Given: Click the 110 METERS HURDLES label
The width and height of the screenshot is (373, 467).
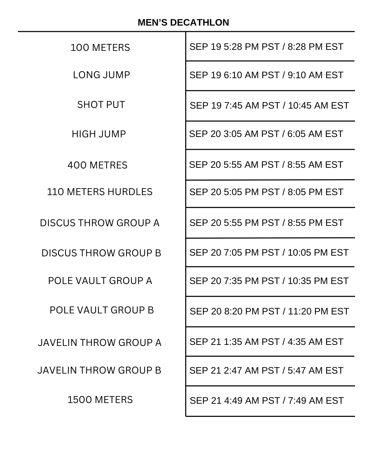Looking at the screenshot, I should pos(99,192).
